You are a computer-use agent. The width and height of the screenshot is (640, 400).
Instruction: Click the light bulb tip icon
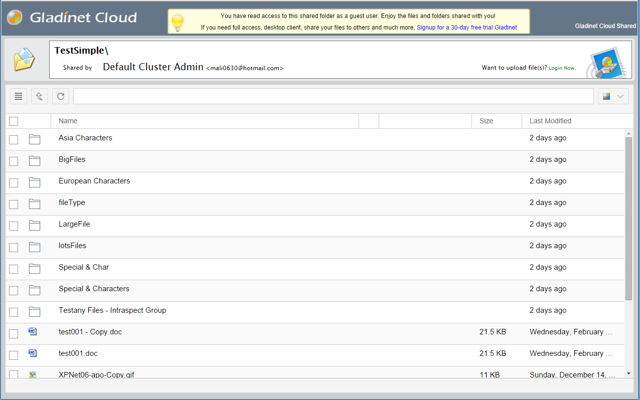coord(178,23)
